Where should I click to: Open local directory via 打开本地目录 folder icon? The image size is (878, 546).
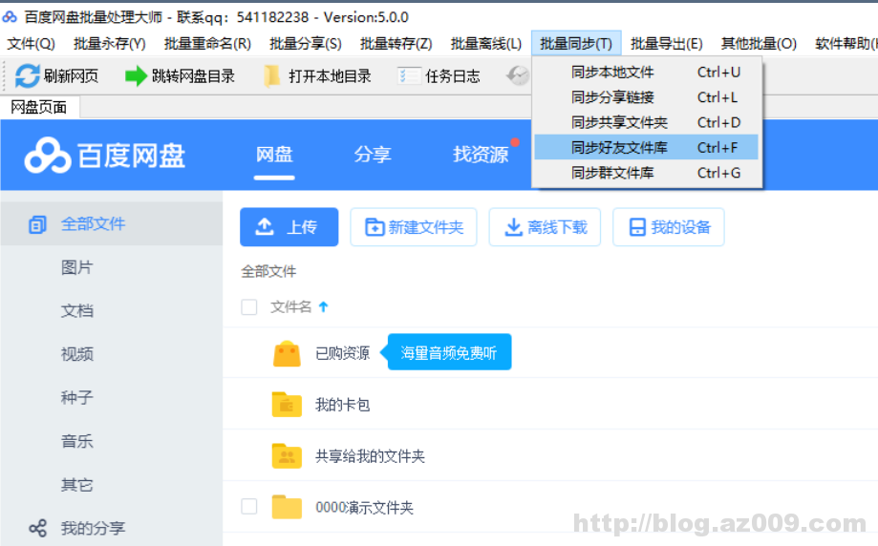(x=273, y=76)
